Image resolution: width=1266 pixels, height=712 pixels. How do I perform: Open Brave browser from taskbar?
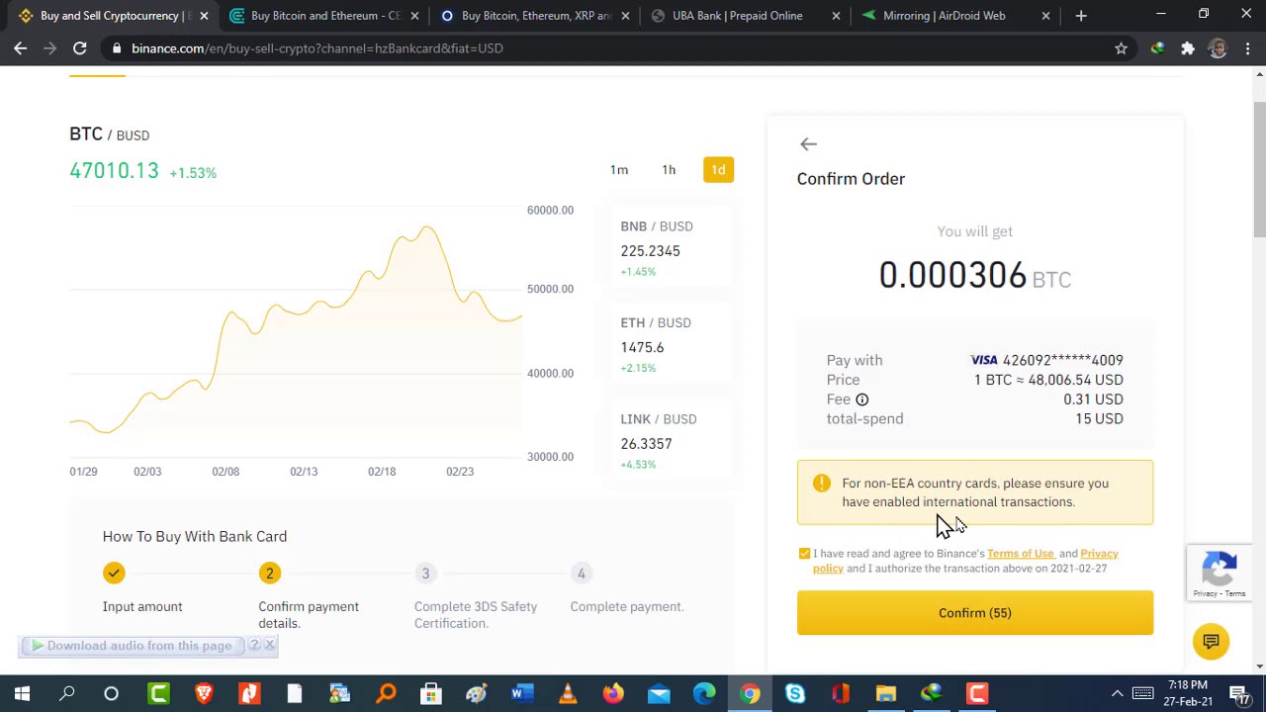click(x=204, y=694)
